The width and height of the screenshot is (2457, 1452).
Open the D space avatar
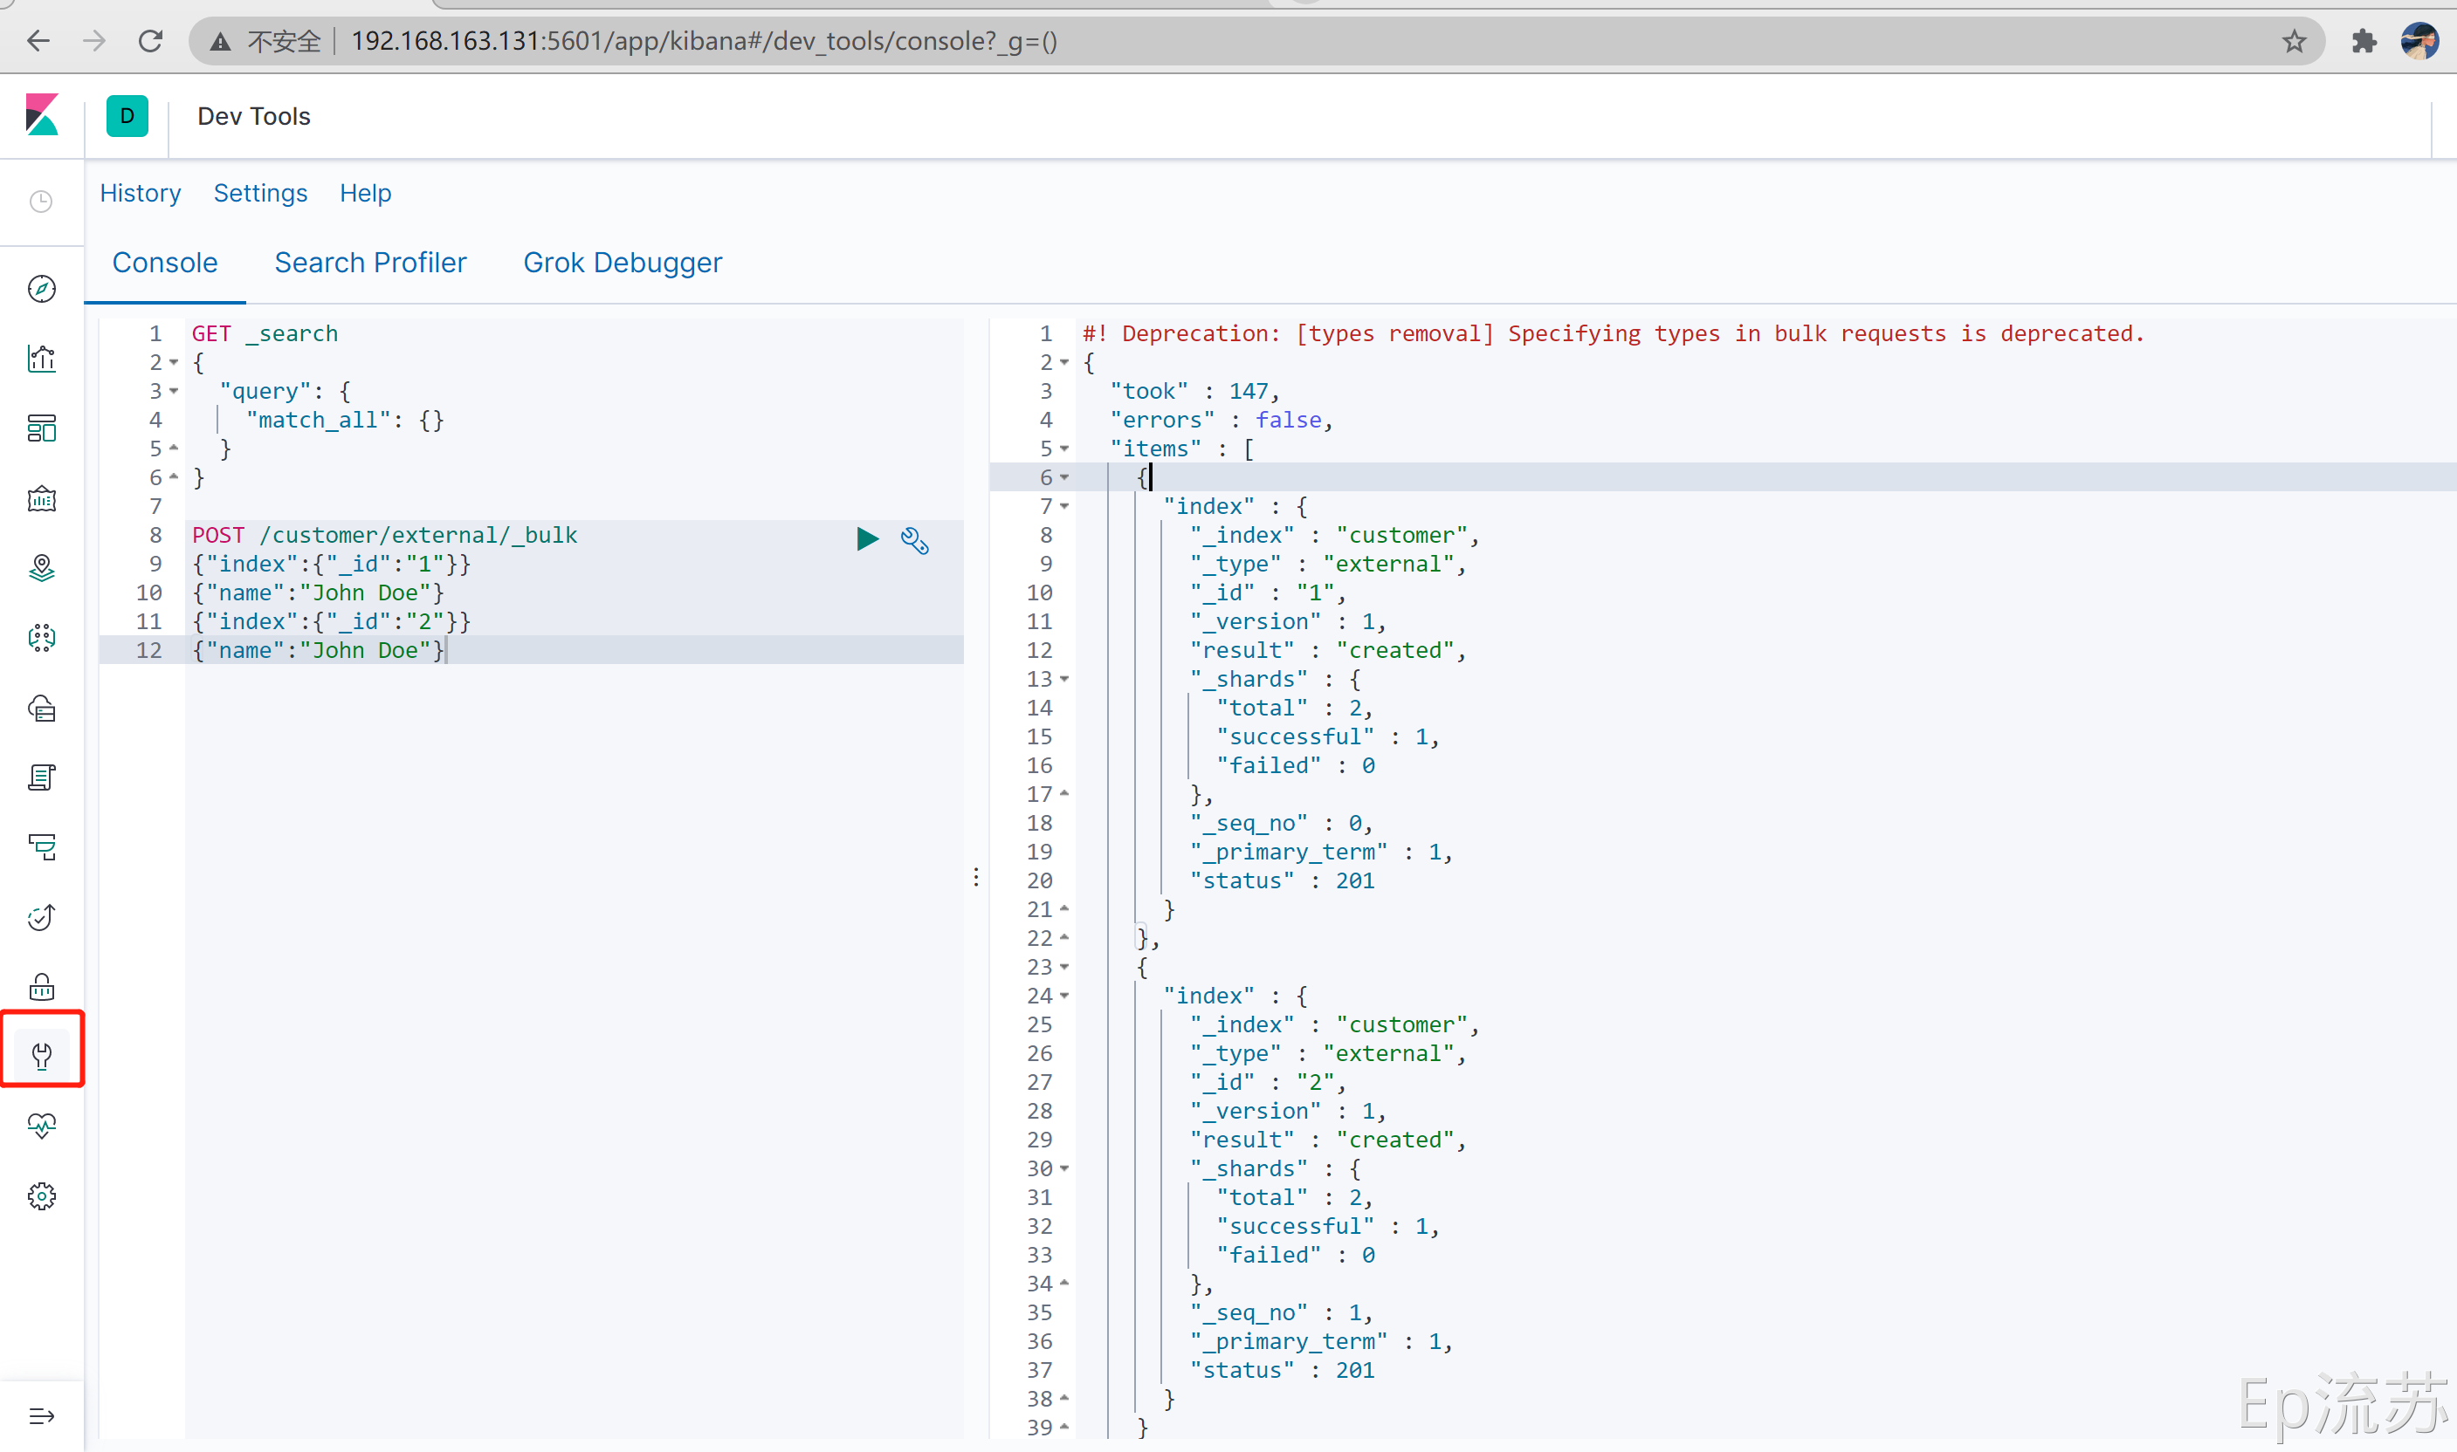(x=127, y=115)
